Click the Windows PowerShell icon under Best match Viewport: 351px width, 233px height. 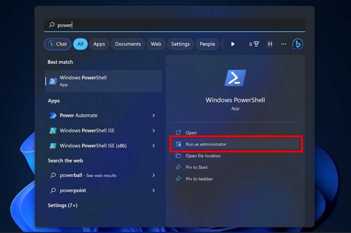(53, 81)
